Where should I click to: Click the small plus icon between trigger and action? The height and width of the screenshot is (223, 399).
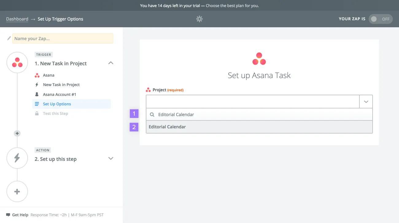coord(17,133)
